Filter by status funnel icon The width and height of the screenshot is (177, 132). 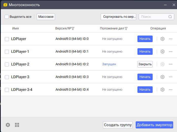pyautogui.click(x=126, y=28)
